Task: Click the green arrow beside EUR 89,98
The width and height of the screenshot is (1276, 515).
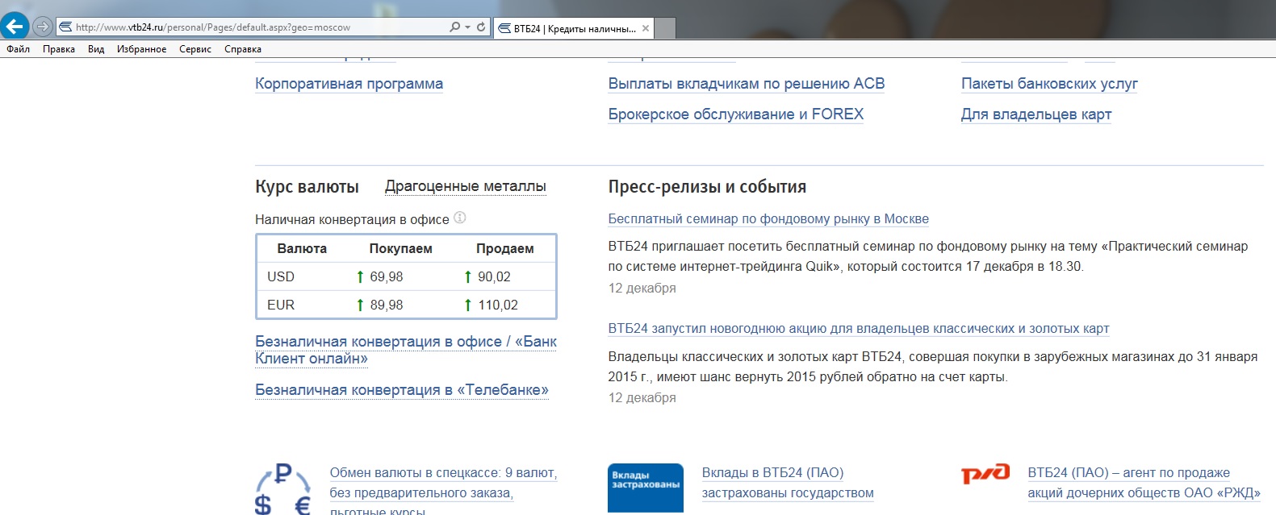Action: point(360,305)
